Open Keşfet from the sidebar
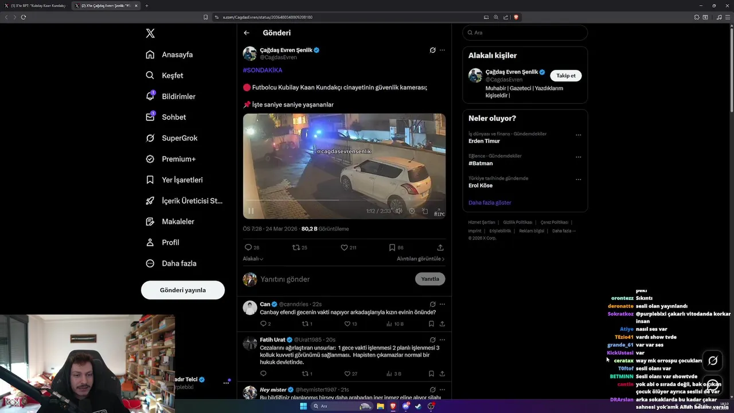734x413 pixels. click(x=165, y=75)
